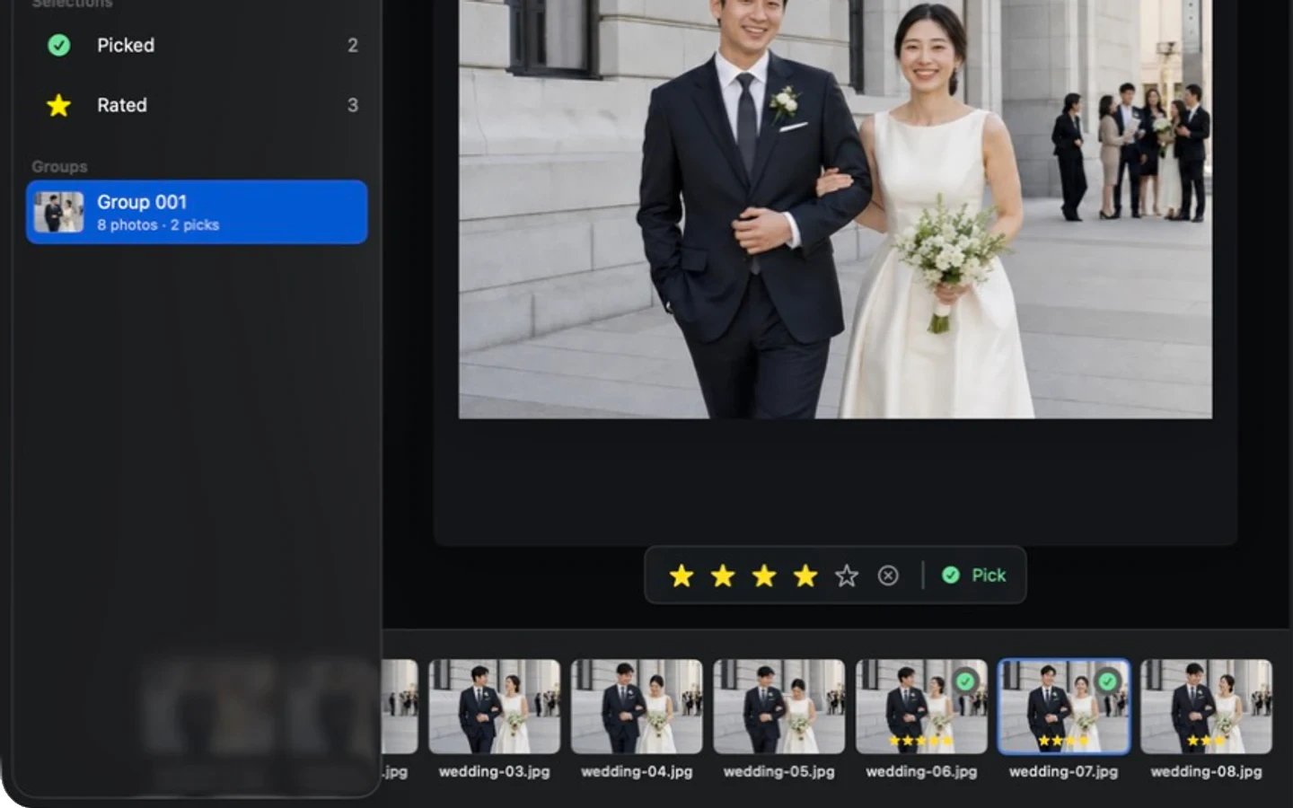Set rating to four stars
Screen dimensions: 1293x808
[x=805, y=575]
